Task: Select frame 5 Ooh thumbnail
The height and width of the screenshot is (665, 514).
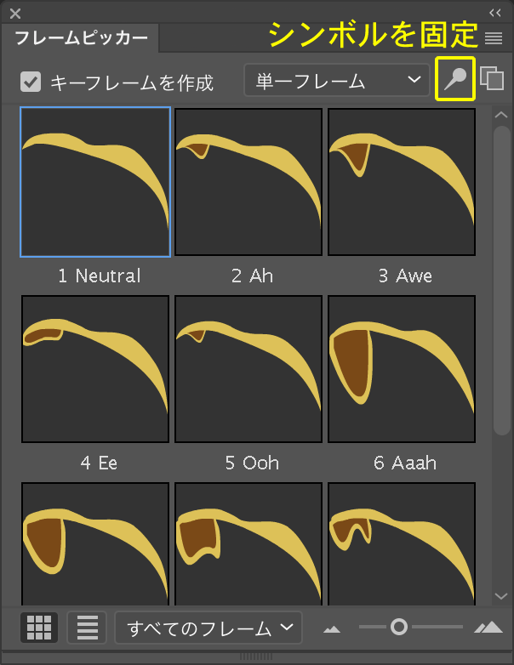Action: (248, 369)
